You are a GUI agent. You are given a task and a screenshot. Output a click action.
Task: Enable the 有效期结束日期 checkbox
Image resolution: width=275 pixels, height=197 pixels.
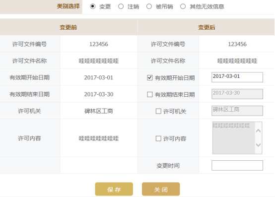pos(149,94)
